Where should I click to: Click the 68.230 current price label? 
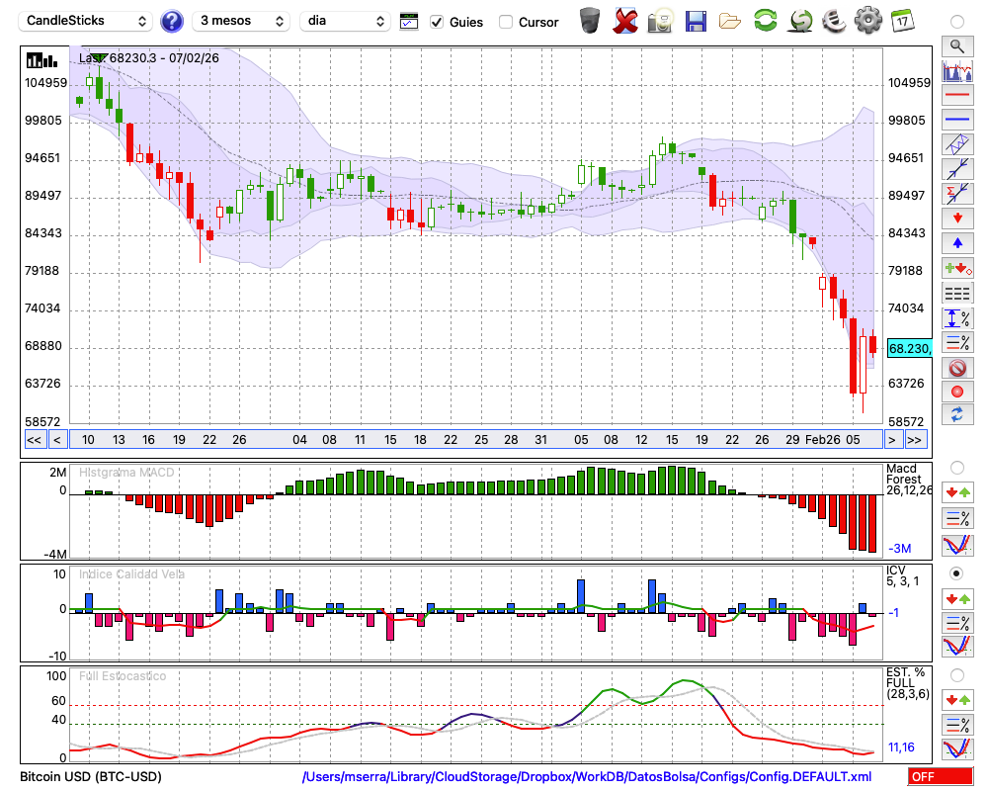coord(909,348)
